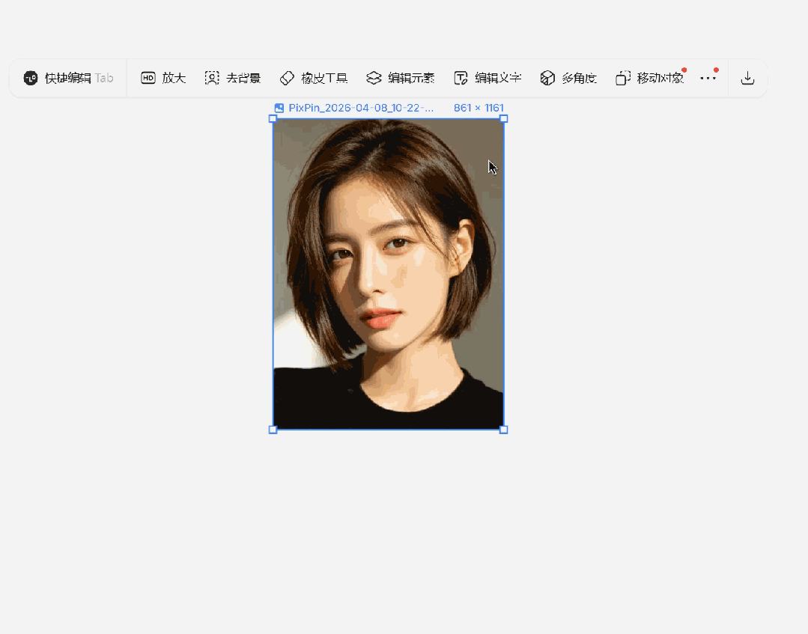Click the download icon in the toolbar
Screen dimensions: 808x634
click(747, 79)
